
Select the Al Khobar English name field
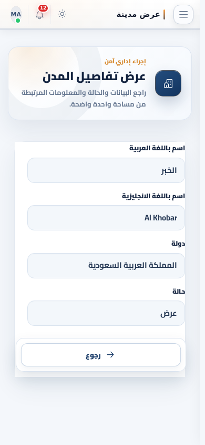106,218
